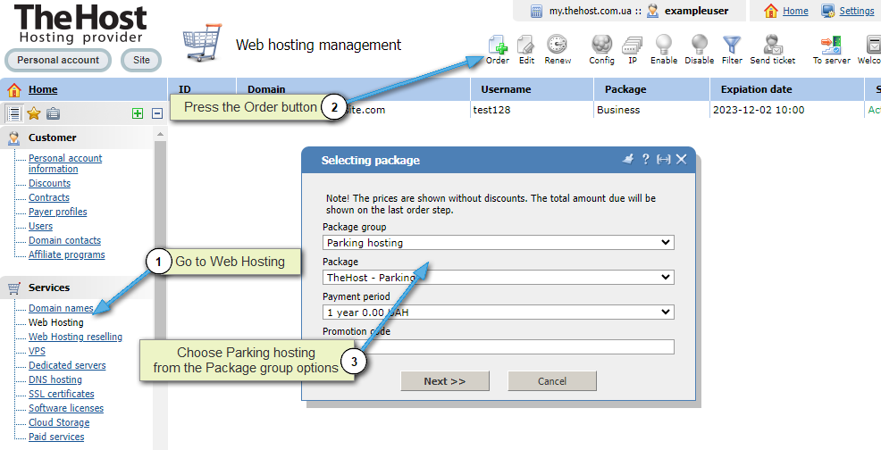Image resolution: width=881 pixels, height=450 pixels.
Task: Click the calculator icon beside my.thehost.com.ua
Action: [537, 11]
